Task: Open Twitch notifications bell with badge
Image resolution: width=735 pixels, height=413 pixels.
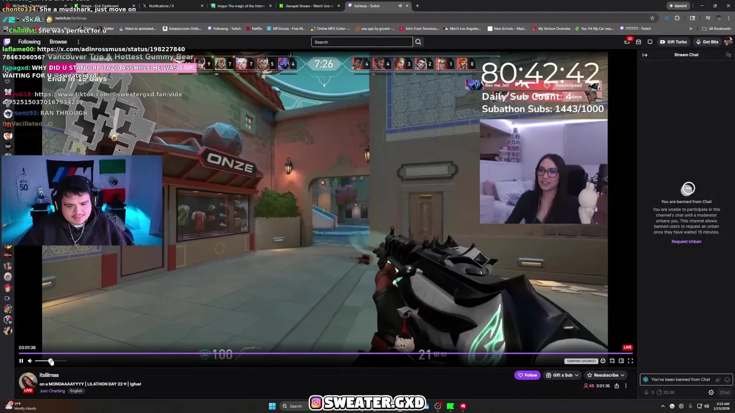Action: (628, 41)
